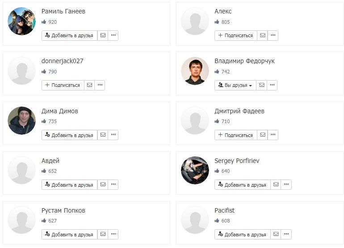344x248 pixels.
Task: Subscribe to Алекс
Action: (x=235, y=35)
